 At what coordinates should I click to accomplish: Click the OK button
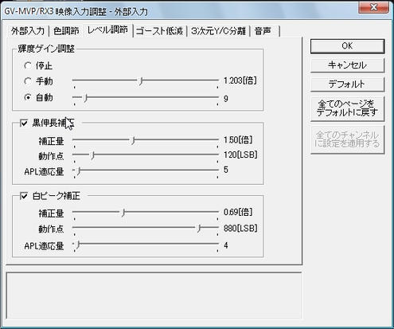[x=347, y=46]
